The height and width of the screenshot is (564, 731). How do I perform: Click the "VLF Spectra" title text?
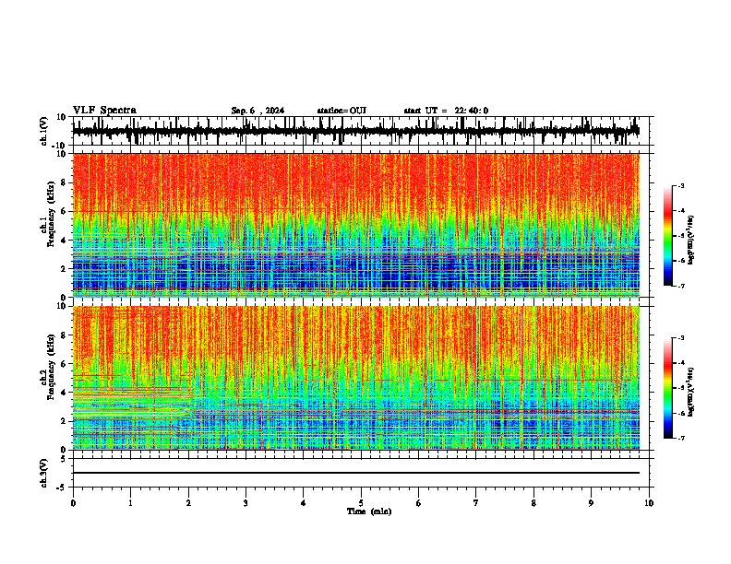104,111
